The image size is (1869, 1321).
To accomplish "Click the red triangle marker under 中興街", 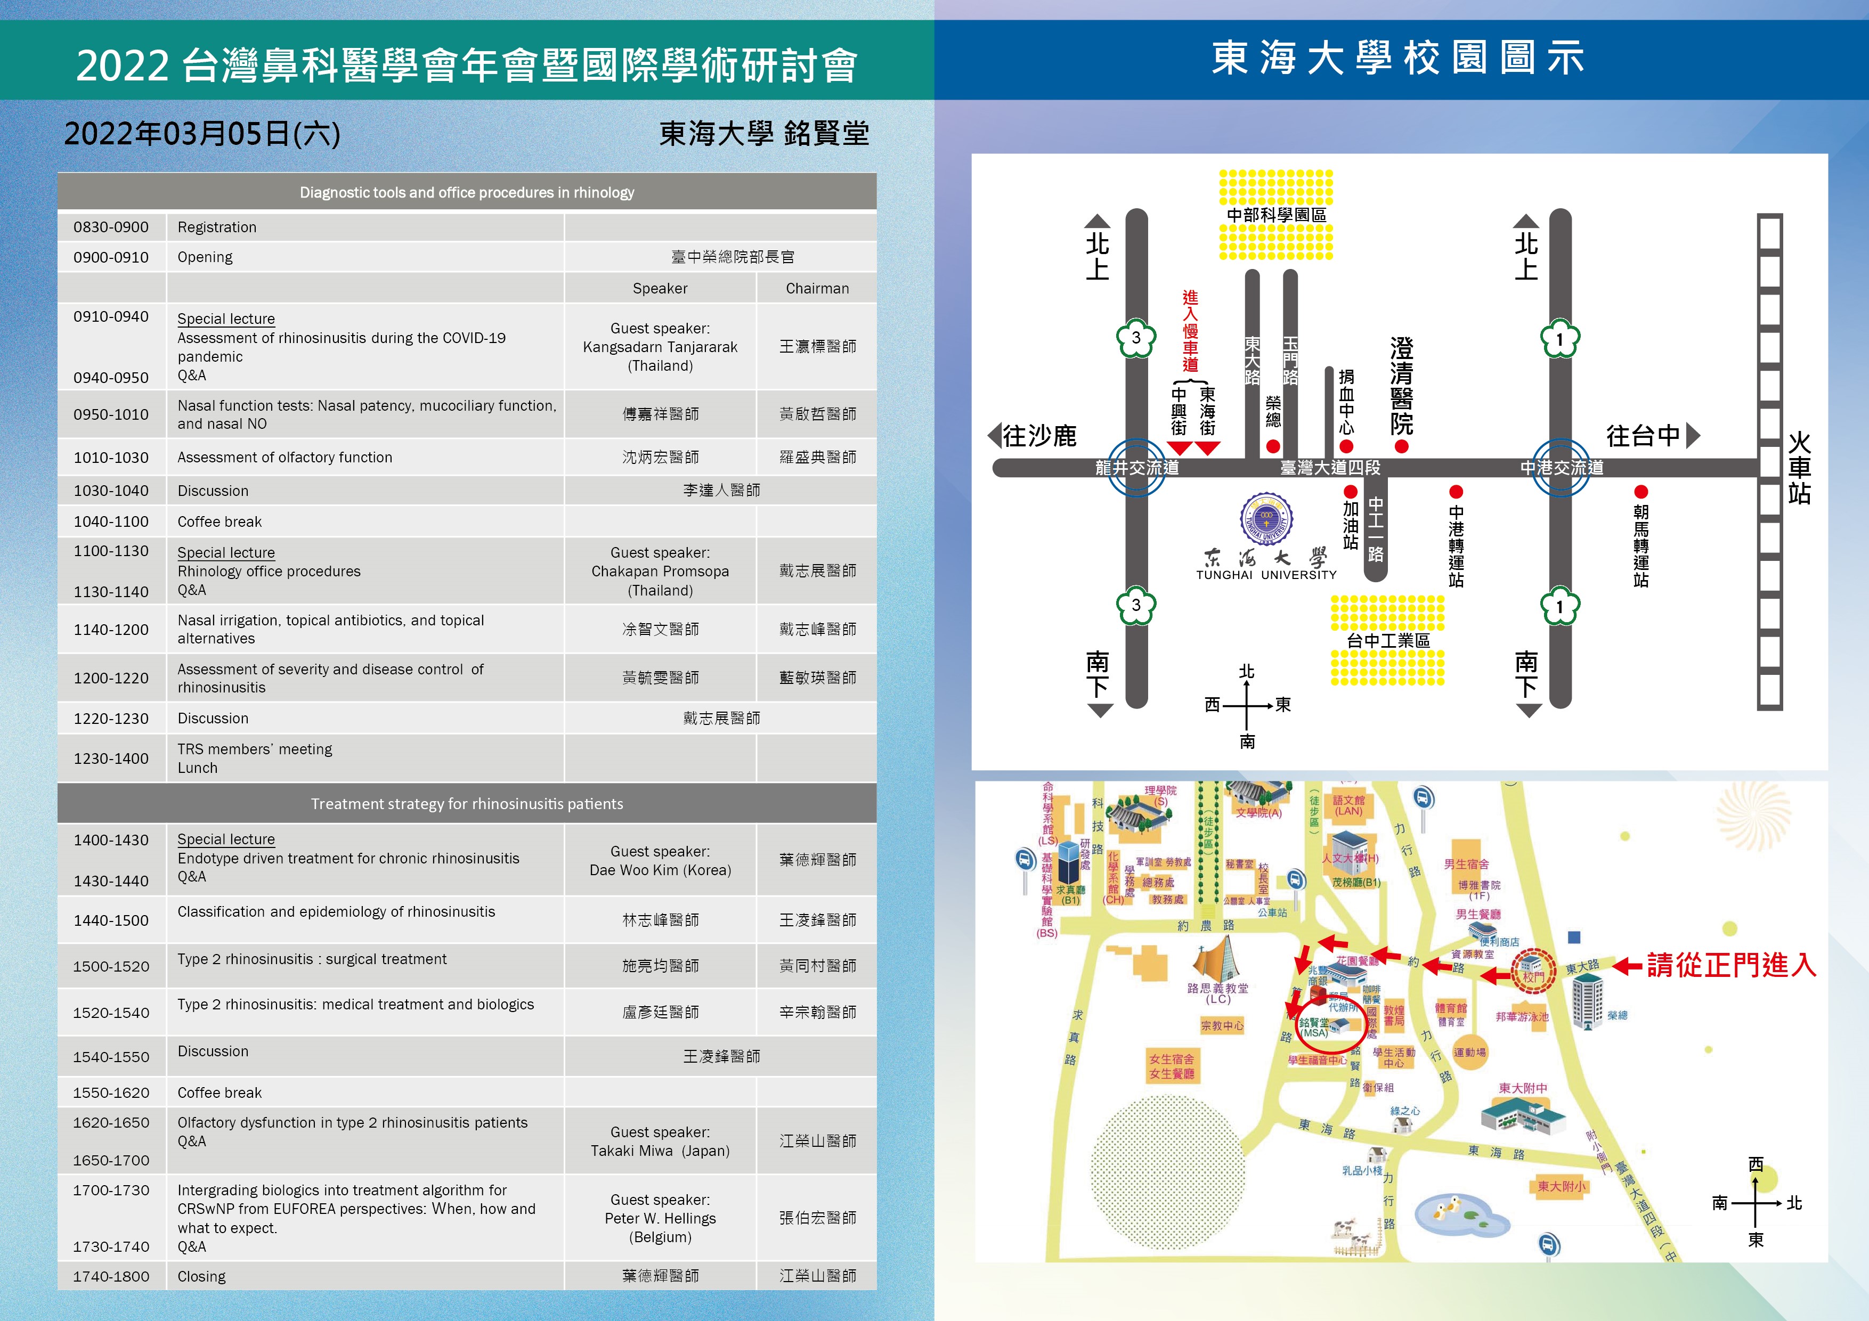I will [x=1180, y=449].
